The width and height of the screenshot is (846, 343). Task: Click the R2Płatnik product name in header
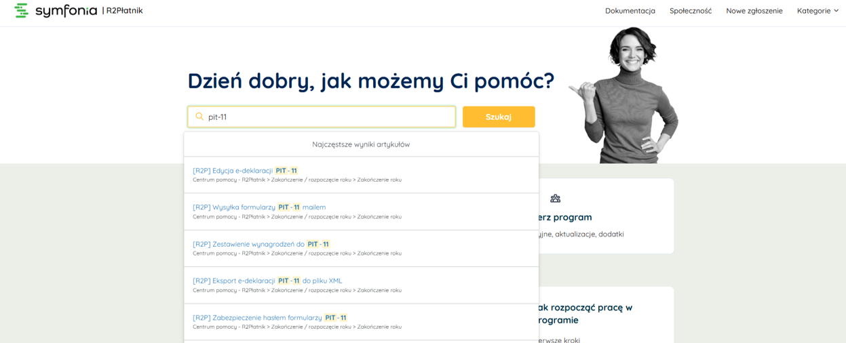(x=124, y=11)
